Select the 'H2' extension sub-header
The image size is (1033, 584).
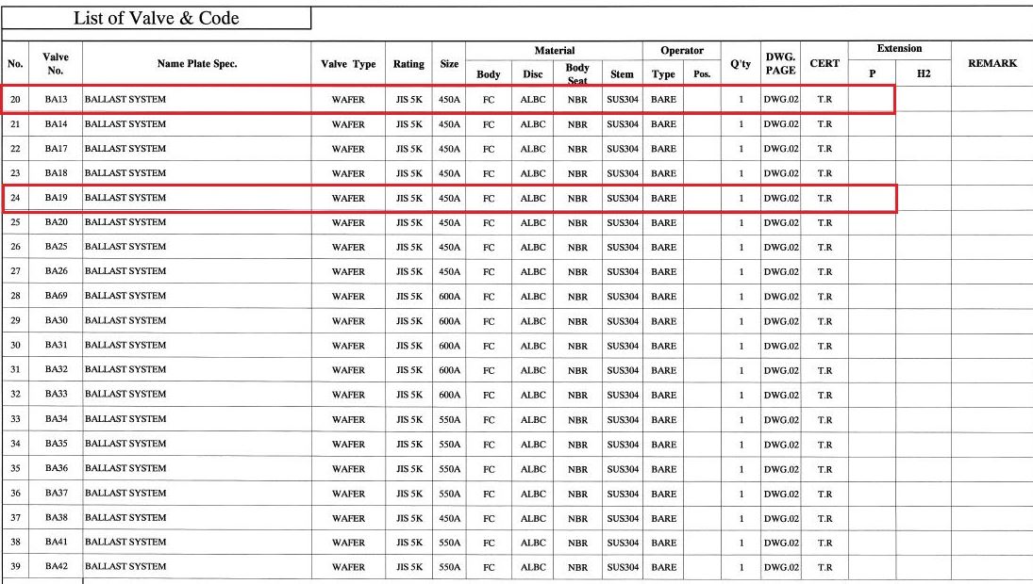tap(923, 73)
